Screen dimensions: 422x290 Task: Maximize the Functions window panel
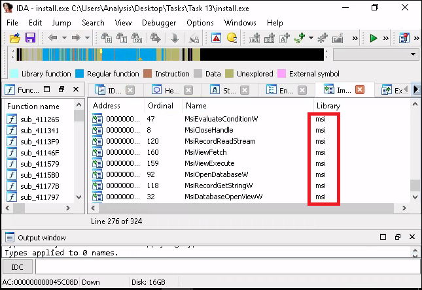[47, 89]
